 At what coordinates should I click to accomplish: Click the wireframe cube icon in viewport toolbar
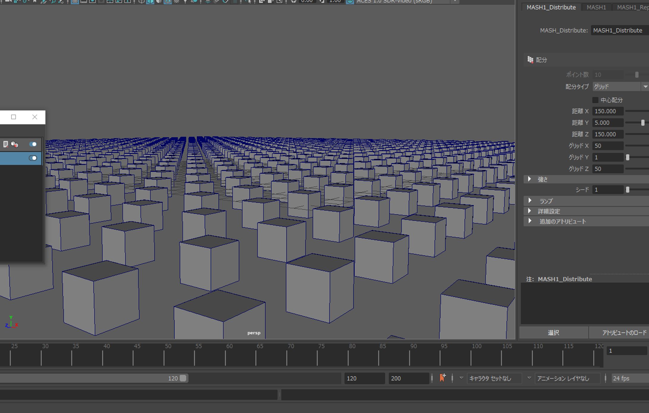tap(141, 1)
